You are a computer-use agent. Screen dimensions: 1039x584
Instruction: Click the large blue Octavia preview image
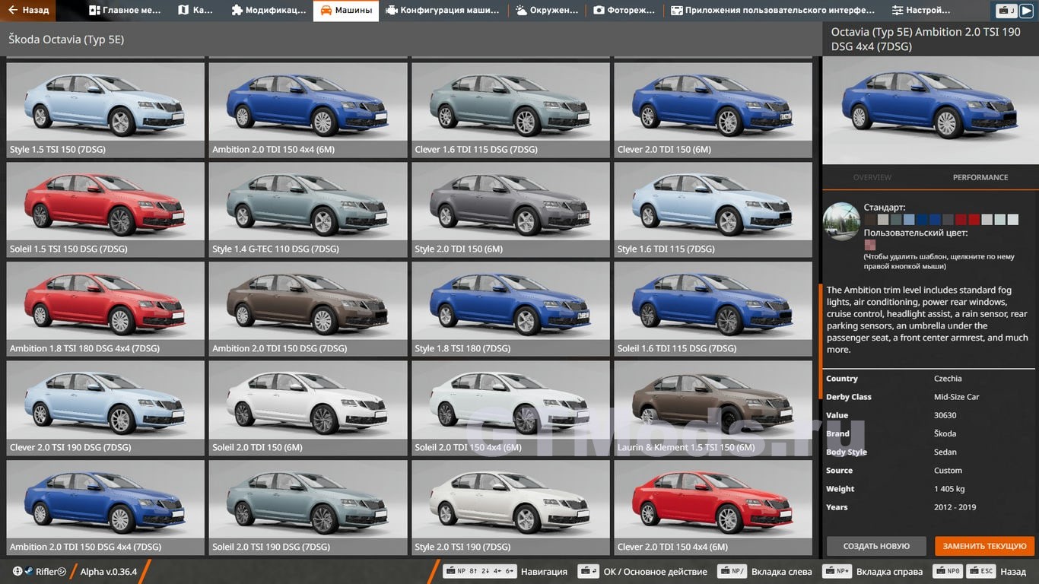click(930, 110)
